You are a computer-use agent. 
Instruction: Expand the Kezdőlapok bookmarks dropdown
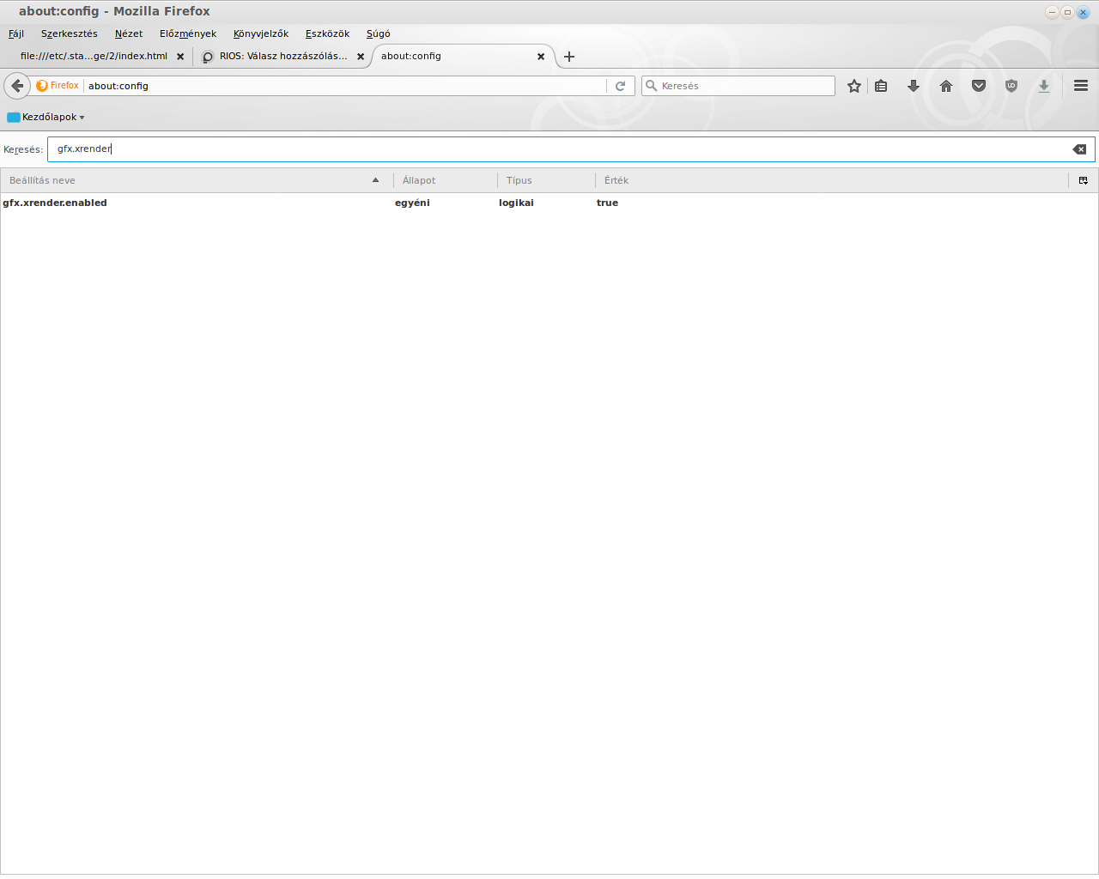[x=82, y=118]
